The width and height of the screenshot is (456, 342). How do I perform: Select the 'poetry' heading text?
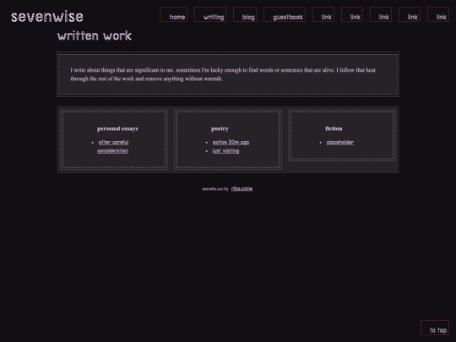click(220, 128)
